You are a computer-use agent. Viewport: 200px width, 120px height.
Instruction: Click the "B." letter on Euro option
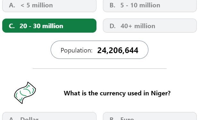(x=113, y=119)
